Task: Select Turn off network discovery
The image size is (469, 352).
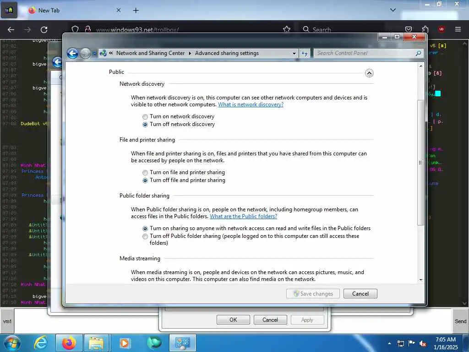Action: click(x=145, y=125)
